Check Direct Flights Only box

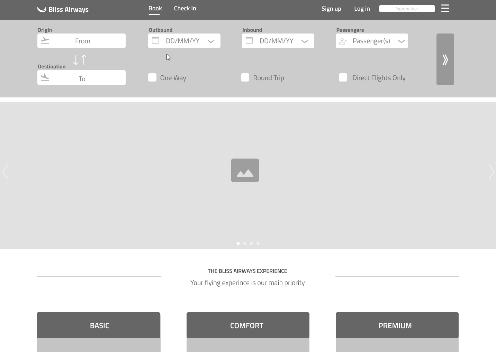(x=343, y=77)
